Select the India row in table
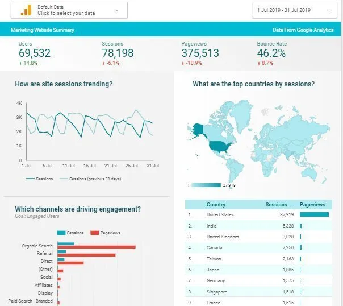Image resolution: width=343 pixels, height=306 pixels. click(x=258, y=226)
